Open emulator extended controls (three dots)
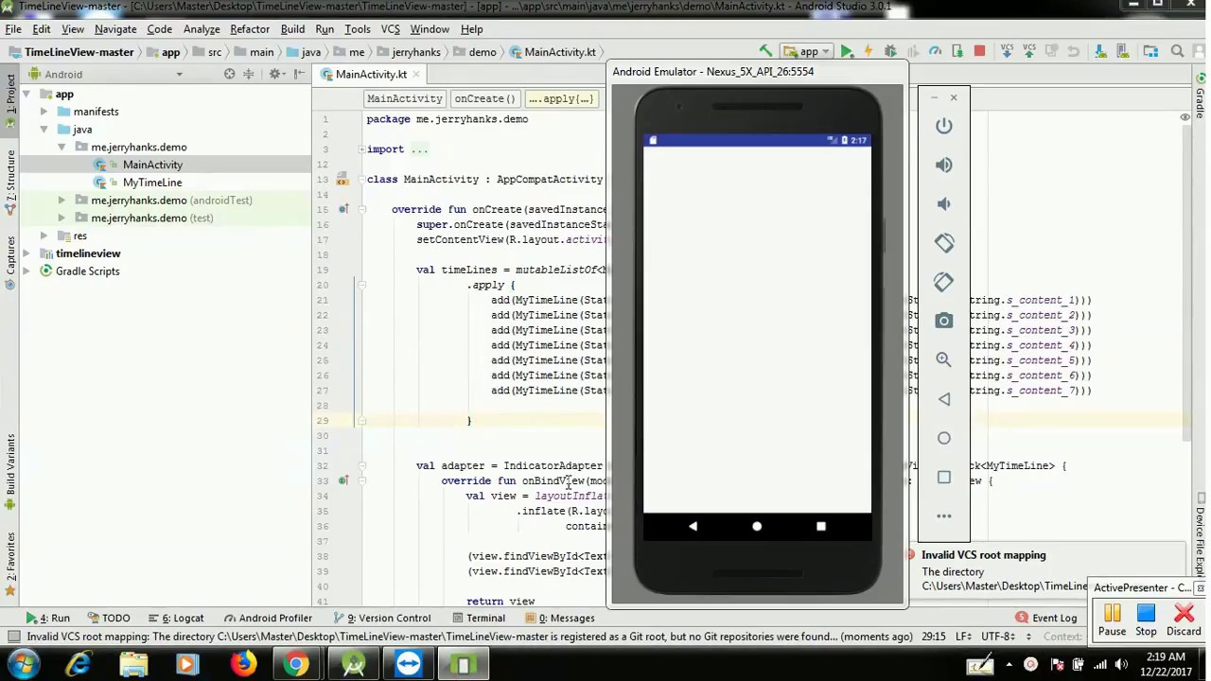Viewport: 1211px width, 681px height. 944,516
